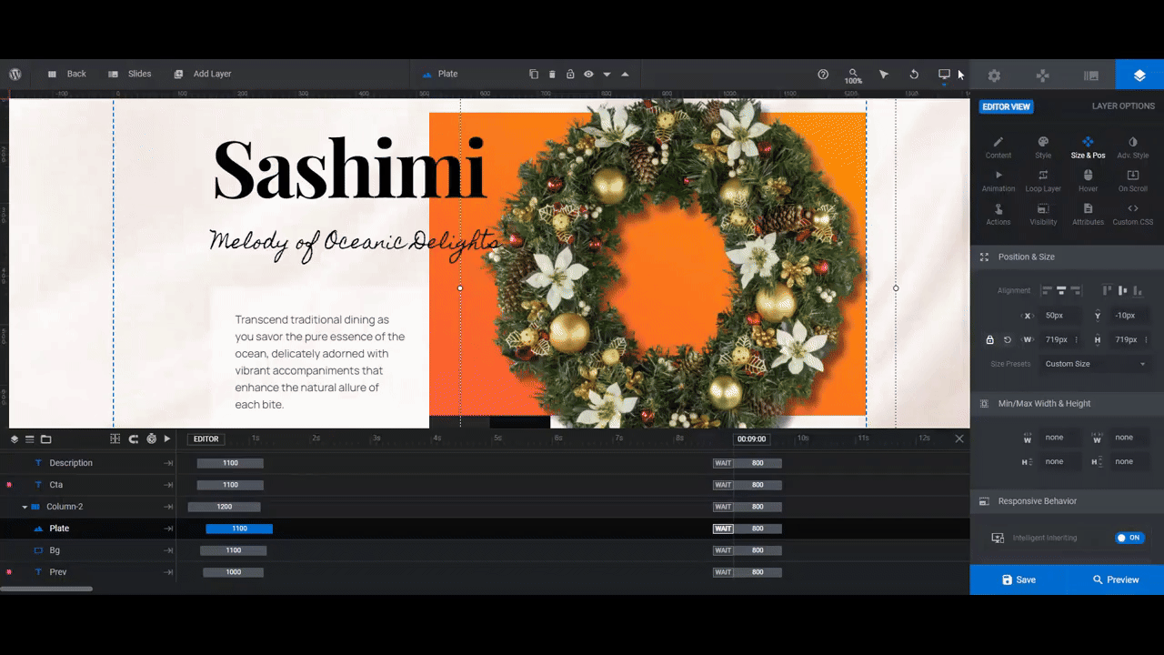Click the EDITOR button in timeline
Screen dimensions: 1164x655
pyautogui.click(x=206, y=438)
